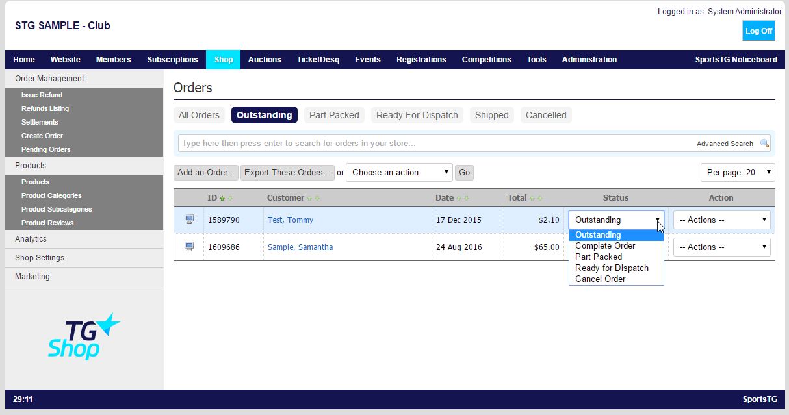Screen dimensions: 789x415
Task: Click the TG Shop logo
Action: click(84, 336)
